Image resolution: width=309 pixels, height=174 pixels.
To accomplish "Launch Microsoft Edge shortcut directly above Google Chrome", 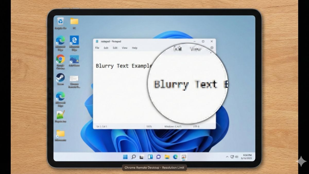I will click(x=60, y=40).
